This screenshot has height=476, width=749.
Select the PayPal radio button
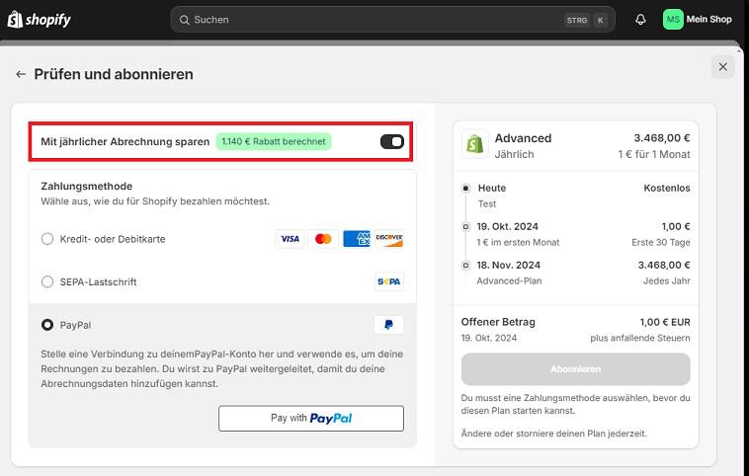(x=47, y=325)
